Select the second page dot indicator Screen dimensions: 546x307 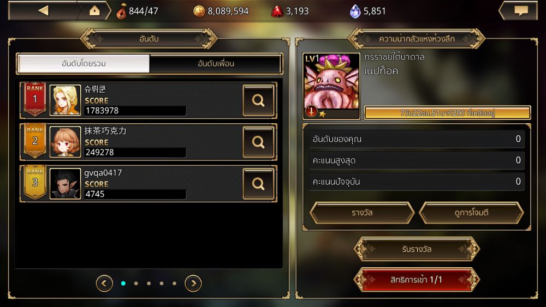(136, 284)
